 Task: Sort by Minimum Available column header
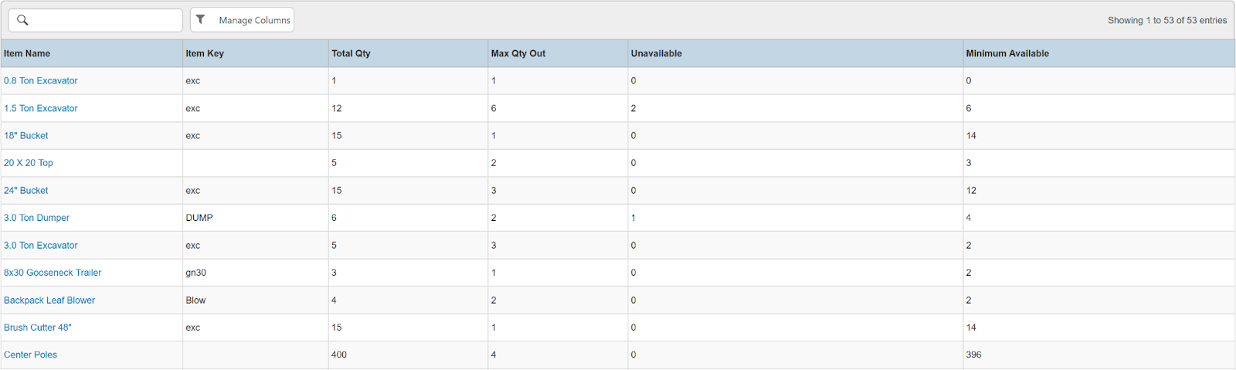point(1007,53)
